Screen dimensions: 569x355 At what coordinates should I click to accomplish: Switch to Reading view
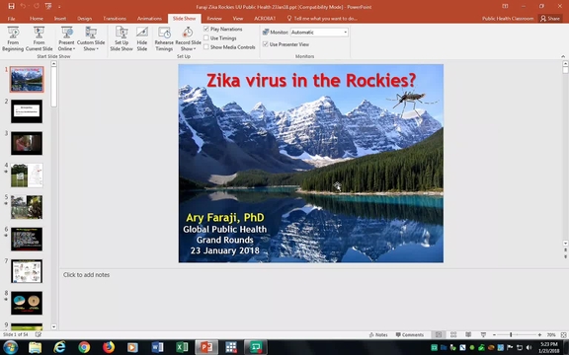(x=468, y=334)
